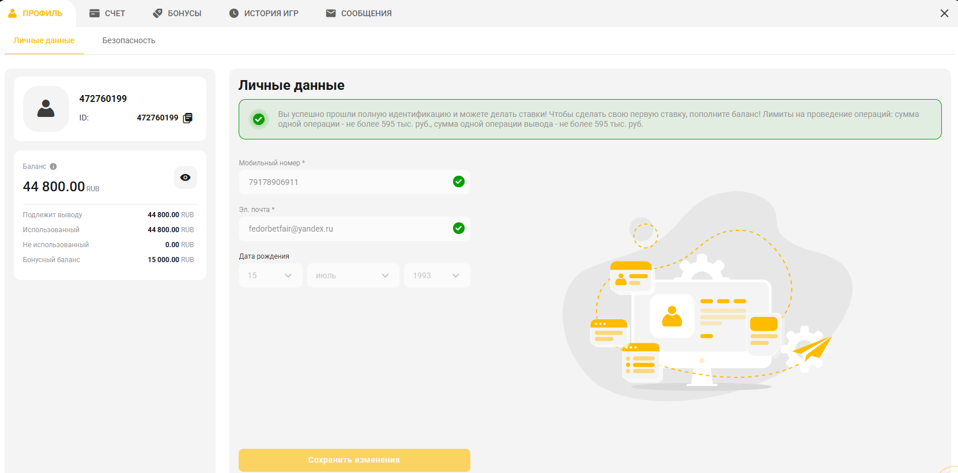Open the birth year dropdown showing 1993
Screen dimensions: 958x473
click(x=436, y=275)
